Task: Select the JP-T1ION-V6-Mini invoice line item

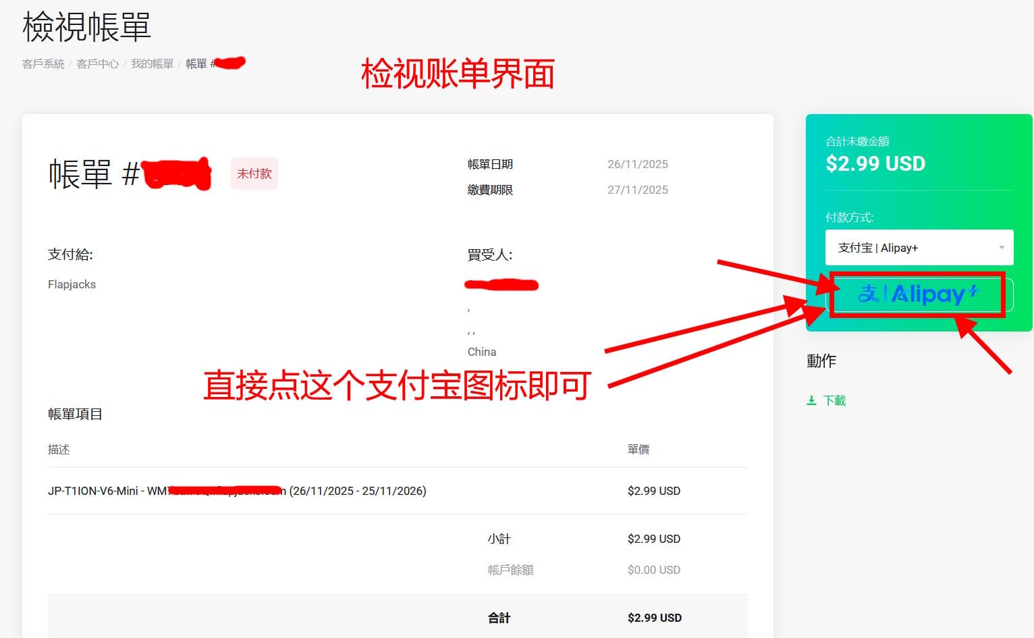Action: (x=236, y=491)
